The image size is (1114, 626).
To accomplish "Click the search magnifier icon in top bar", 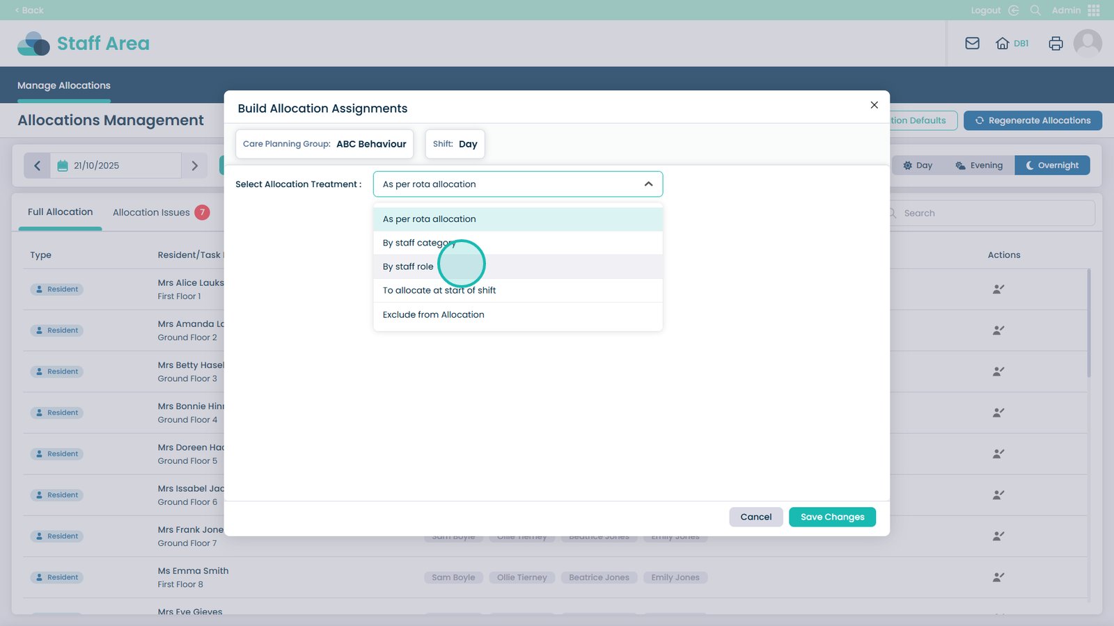I will coord(1035,10).
